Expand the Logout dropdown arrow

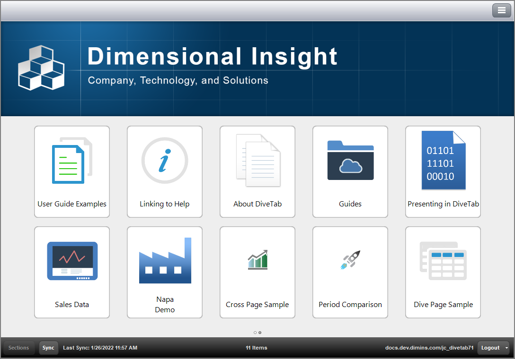[506, 348]
